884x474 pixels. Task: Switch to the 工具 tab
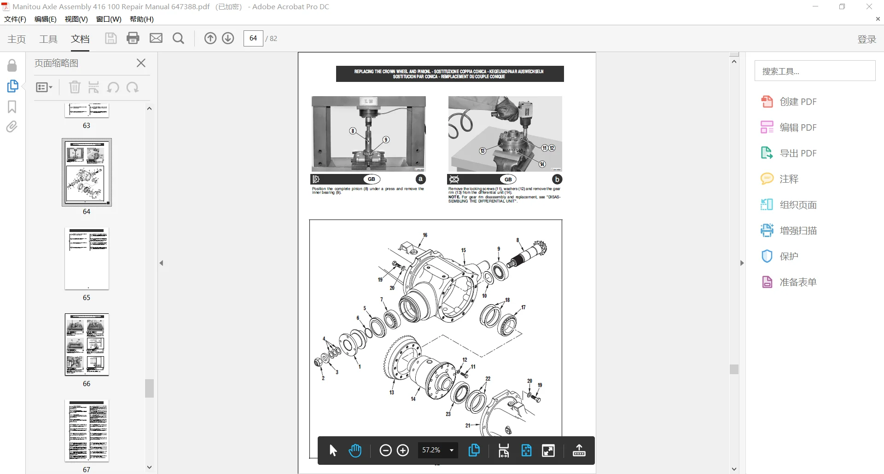point(48,39)
